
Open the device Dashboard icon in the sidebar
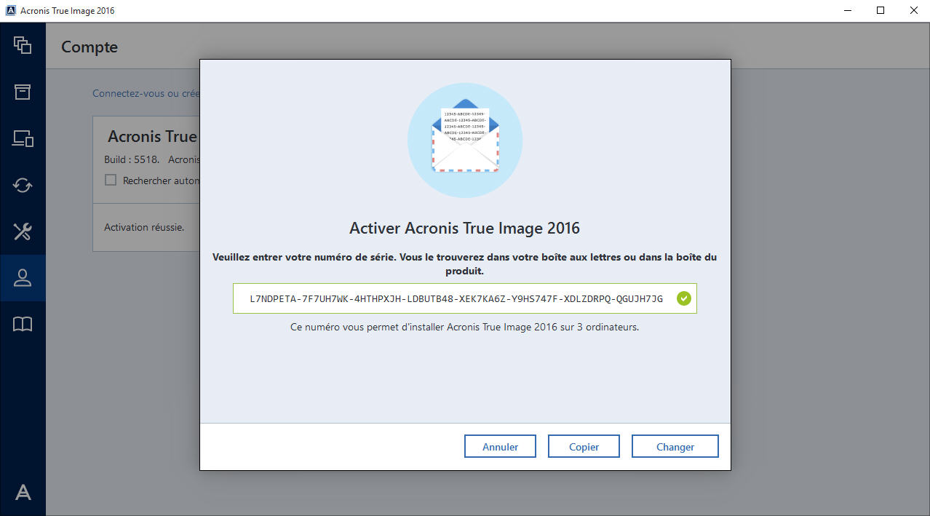23,138
